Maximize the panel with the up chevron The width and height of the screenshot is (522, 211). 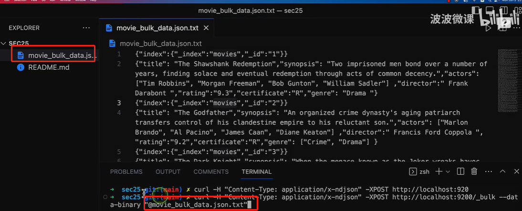503,172
